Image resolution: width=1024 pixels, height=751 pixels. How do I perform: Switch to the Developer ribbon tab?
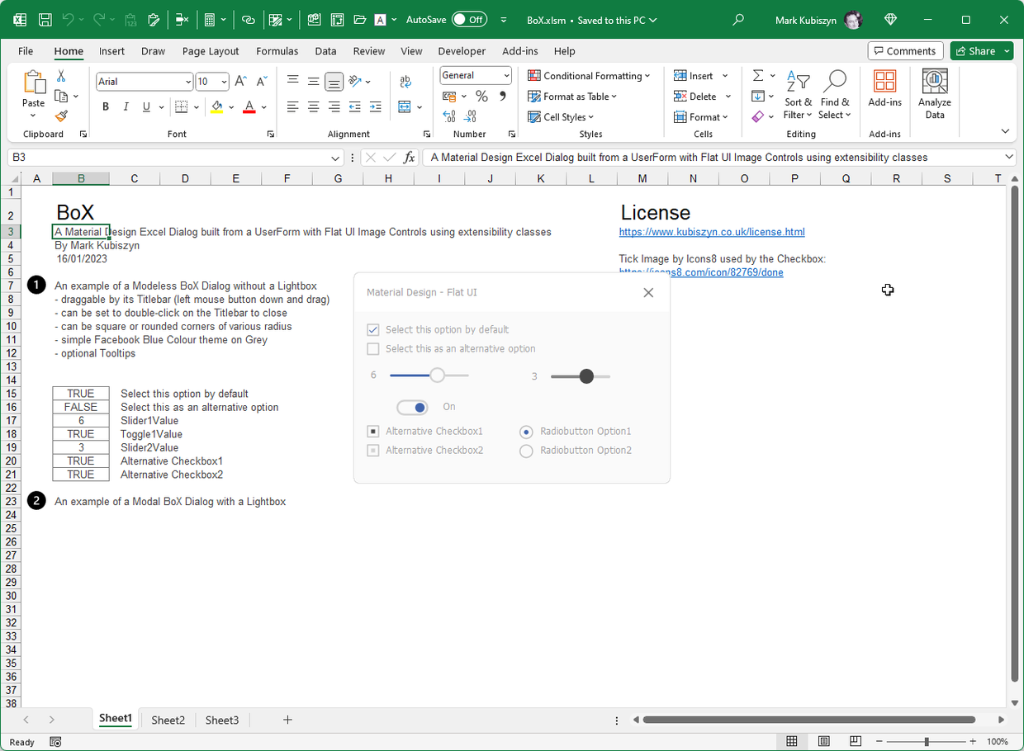click(x=462, y=50)
